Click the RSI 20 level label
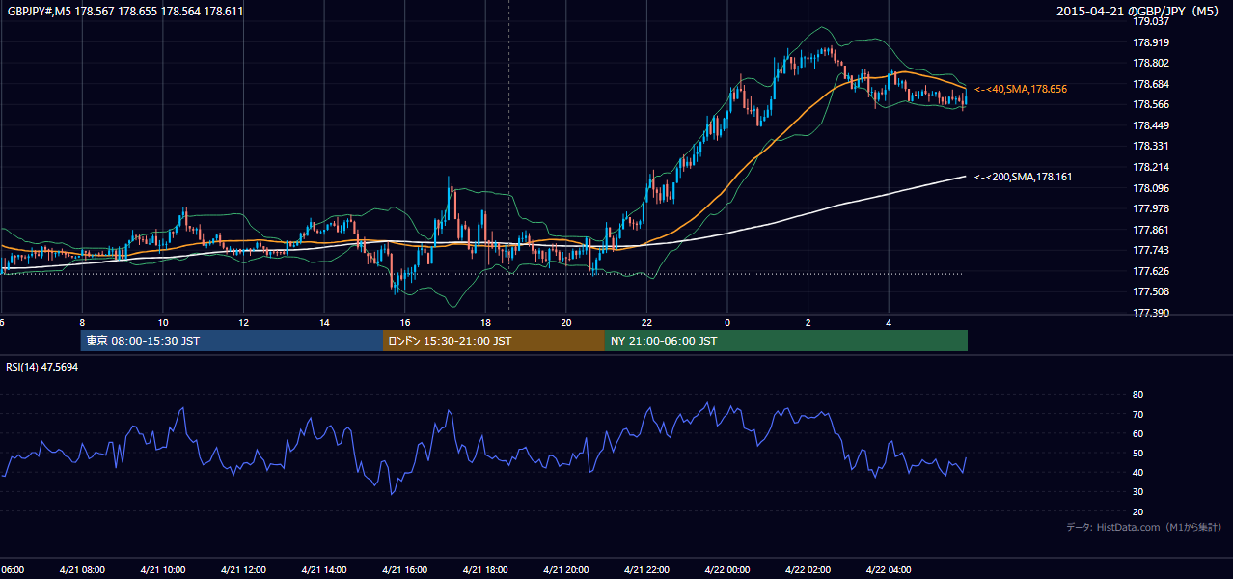The image size is (1233, 579). (1137, 511)
